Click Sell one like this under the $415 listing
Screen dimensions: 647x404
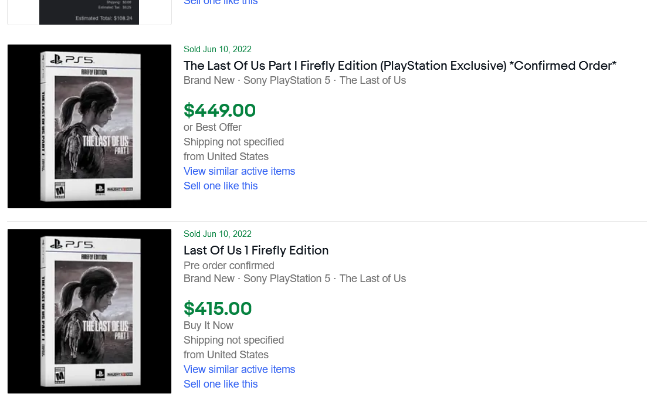point(220,384)
